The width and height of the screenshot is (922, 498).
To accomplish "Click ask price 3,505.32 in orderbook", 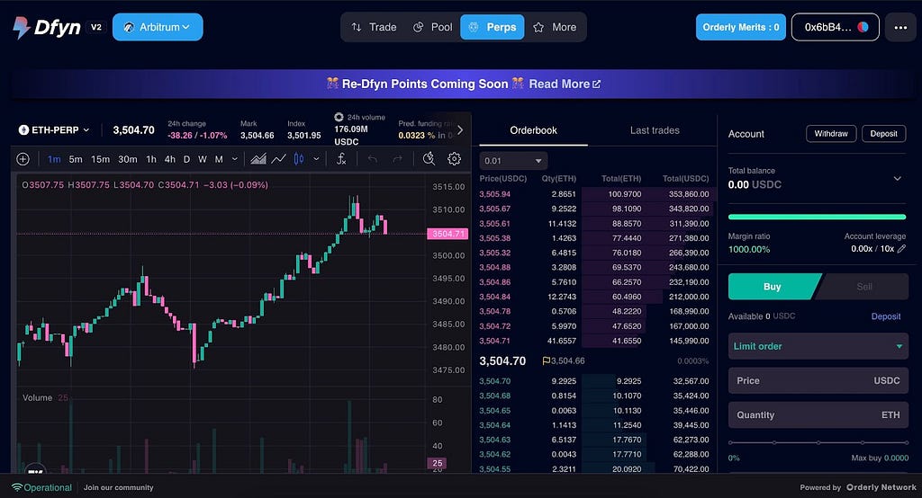I will [x=494, y=253].
